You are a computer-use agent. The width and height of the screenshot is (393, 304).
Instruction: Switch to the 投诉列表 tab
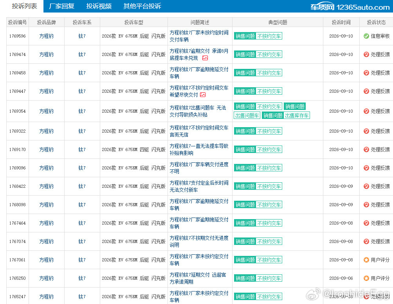coord(24,6)
